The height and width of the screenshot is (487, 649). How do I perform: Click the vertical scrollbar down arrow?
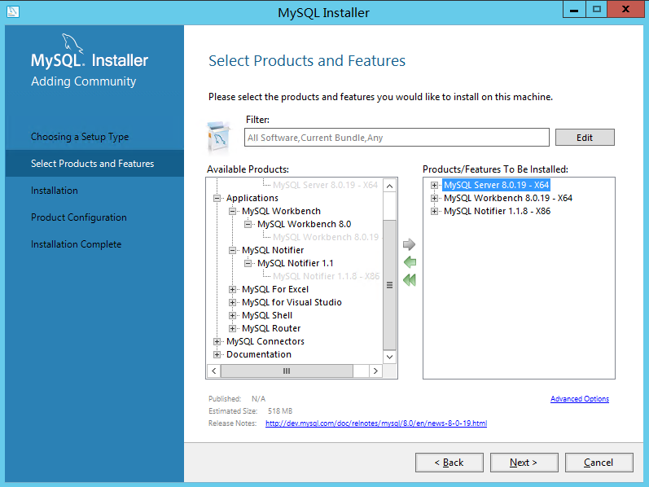click(x=389, y=357)
